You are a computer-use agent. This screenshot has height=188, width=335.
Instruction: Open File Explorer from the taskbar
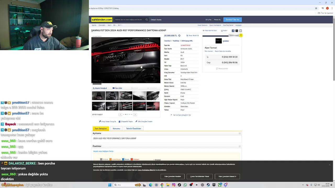(x=168, y=185)
